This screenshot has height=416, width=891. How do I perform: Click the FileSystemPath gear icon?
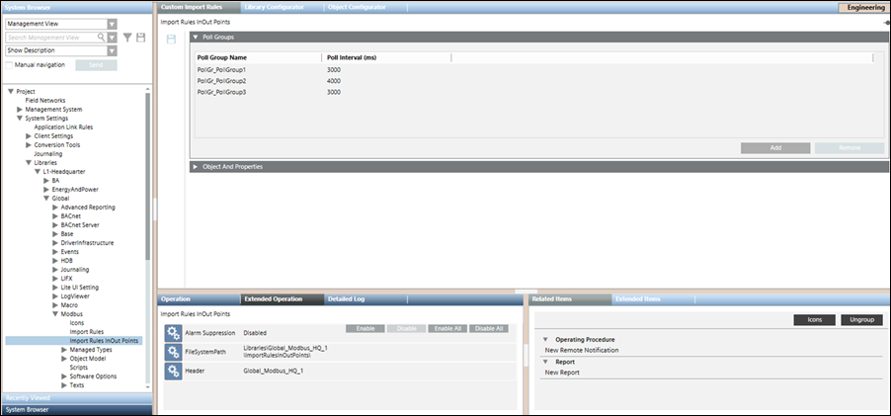(x=173, y=352)
